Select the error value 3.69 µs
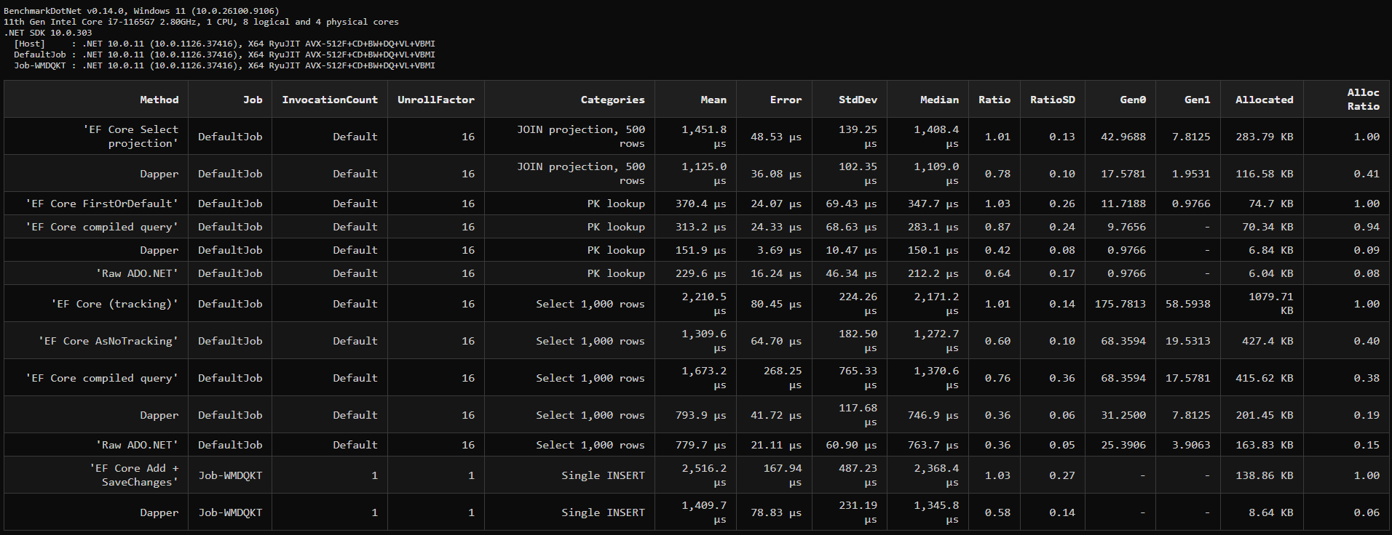Screen dimensions: 1392x535 click(779, 250)
